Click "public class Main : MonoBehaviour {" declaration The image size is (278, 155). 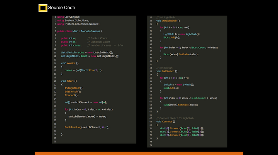(x=80, y=31)
